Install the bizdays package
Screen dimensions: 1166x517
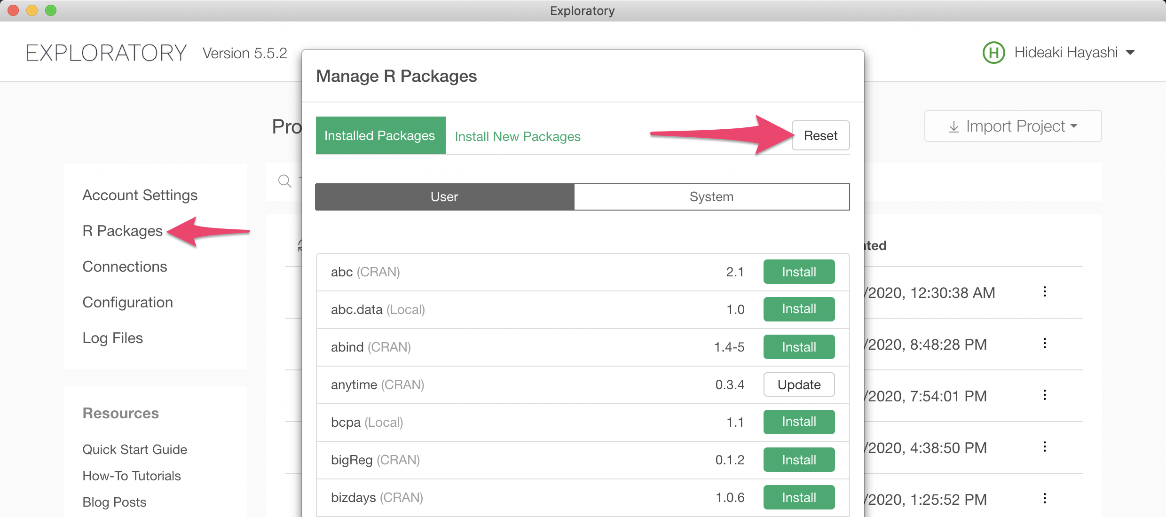click(799, 497)
